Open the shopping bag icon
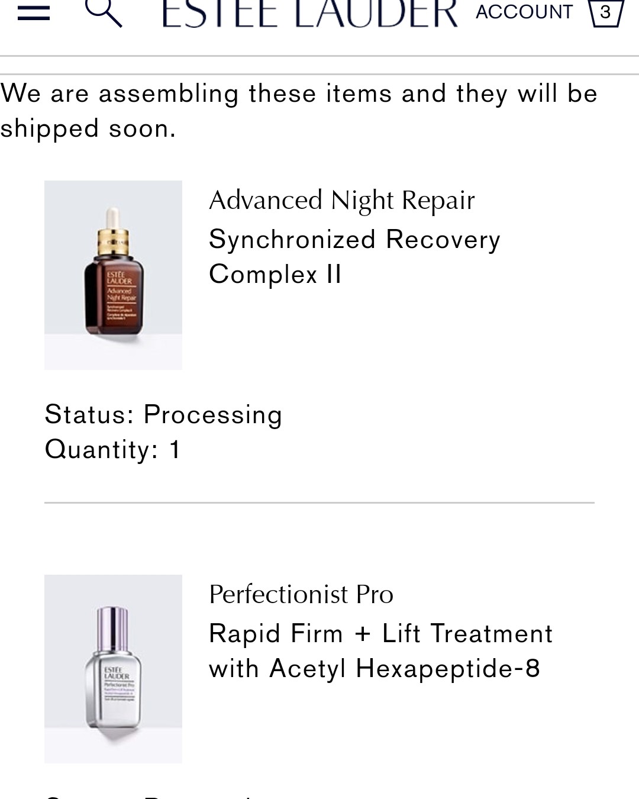This screenshot has height=799, width=639. point(606,13)
